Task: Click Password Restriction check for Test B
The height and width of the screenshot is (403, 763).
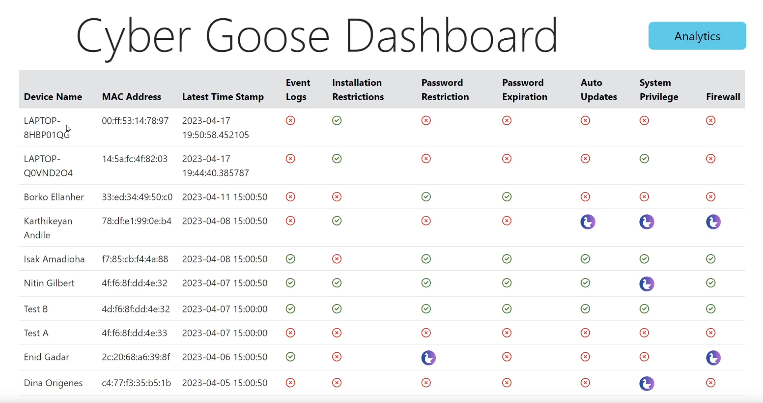Action: pos(426,309)
